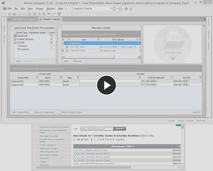
Task: Open the Type column filter dropdown
Action: tap(78, 77)
